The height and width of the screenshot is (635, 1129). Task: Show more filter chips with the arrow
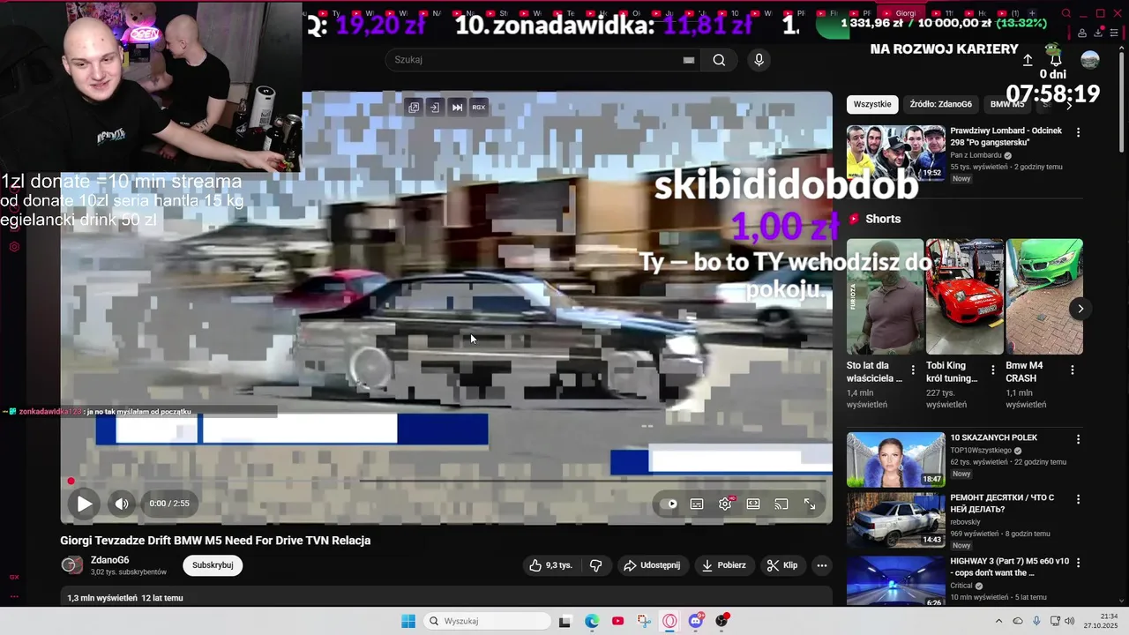[x=1069, y=104]
